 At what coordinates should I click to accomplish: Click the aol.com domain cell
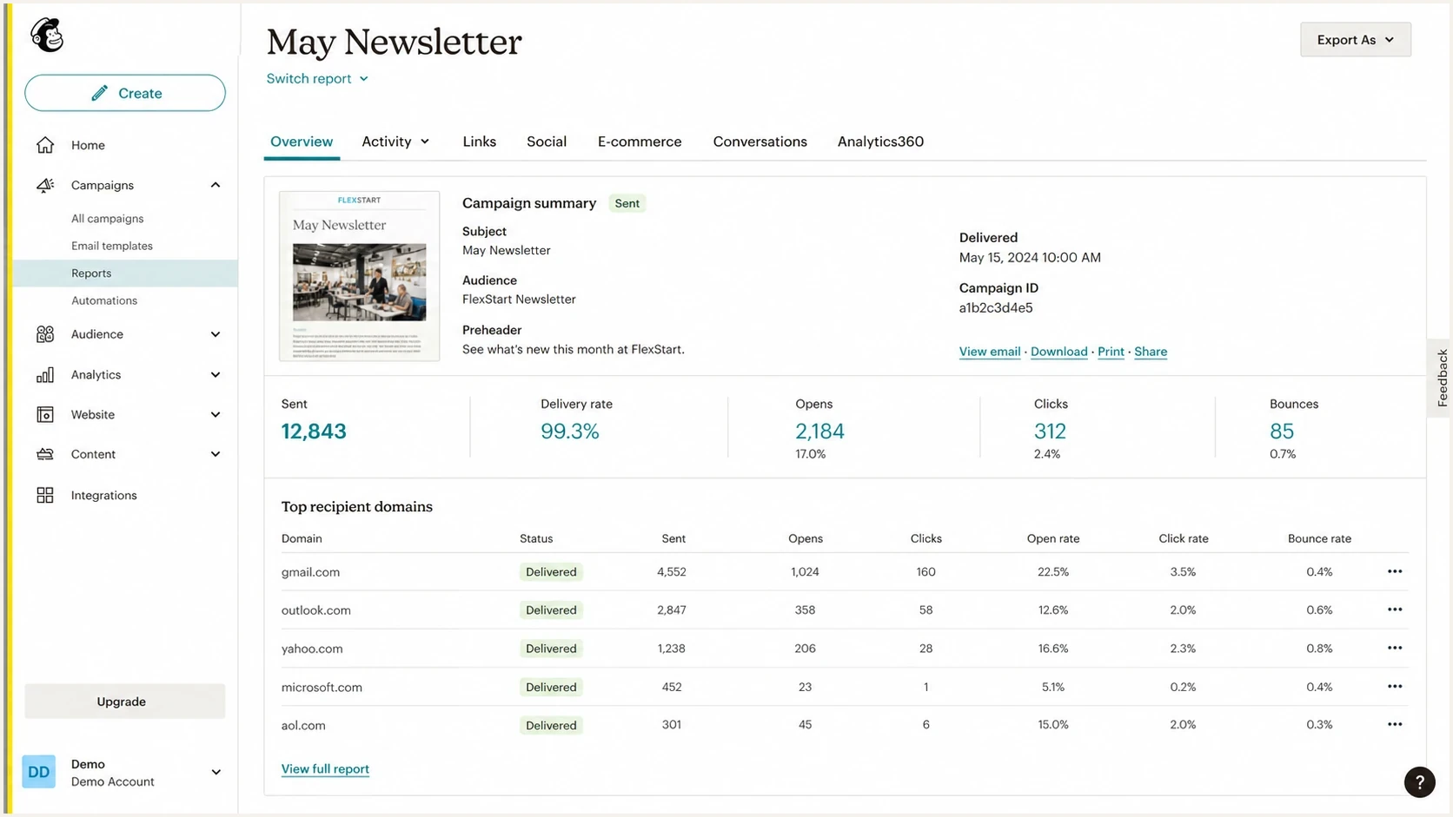point(303,725)
